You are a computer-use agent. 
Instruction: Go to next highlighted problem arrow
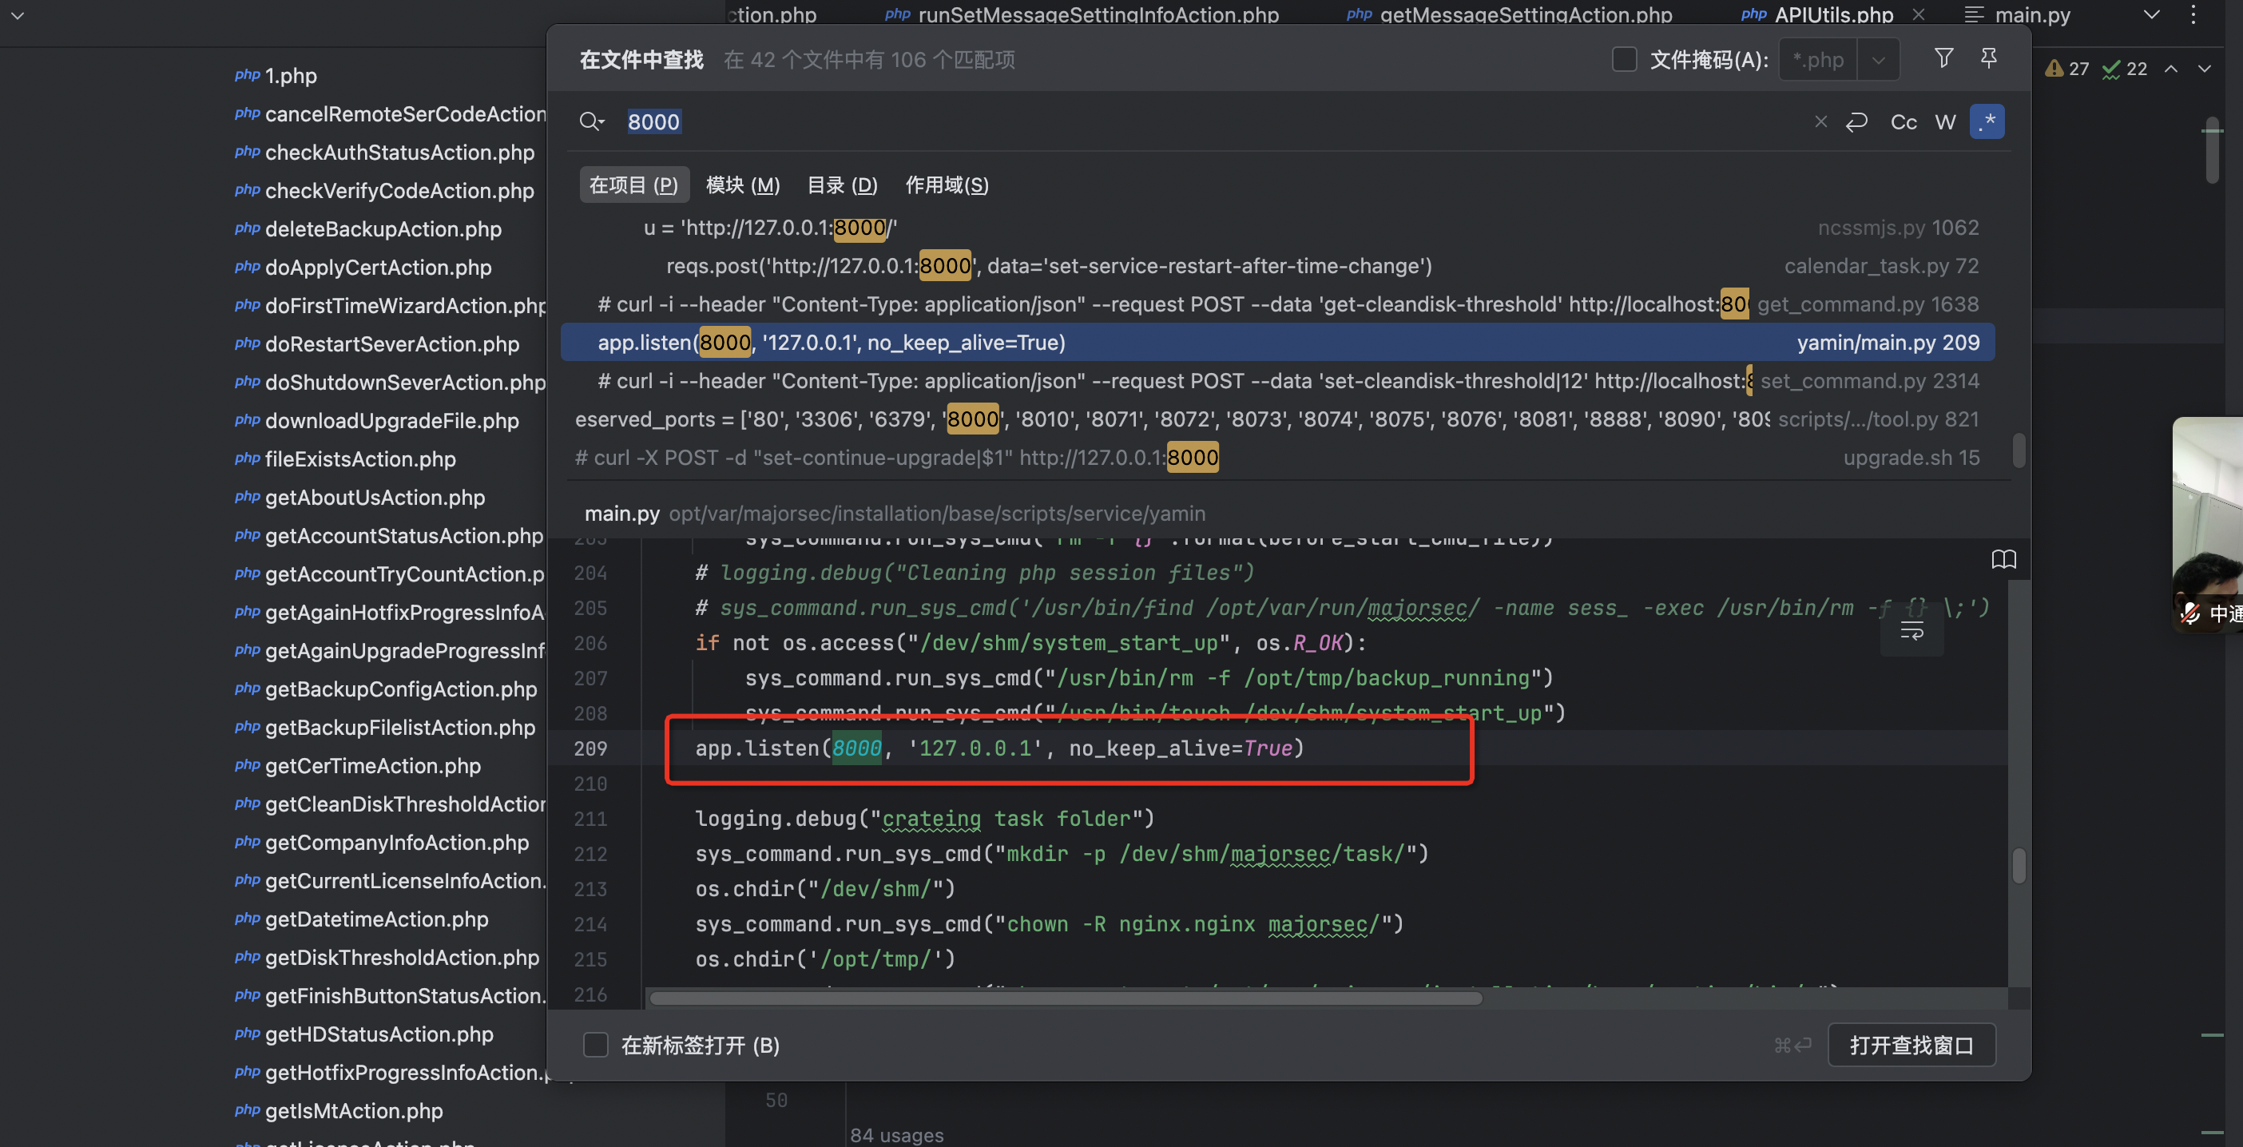point(2204,69)
